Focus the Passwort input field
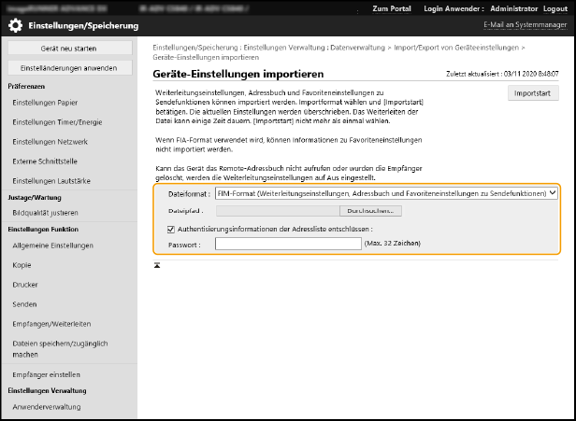The width and height of the screenshot is (576, 421). (288, 244)
